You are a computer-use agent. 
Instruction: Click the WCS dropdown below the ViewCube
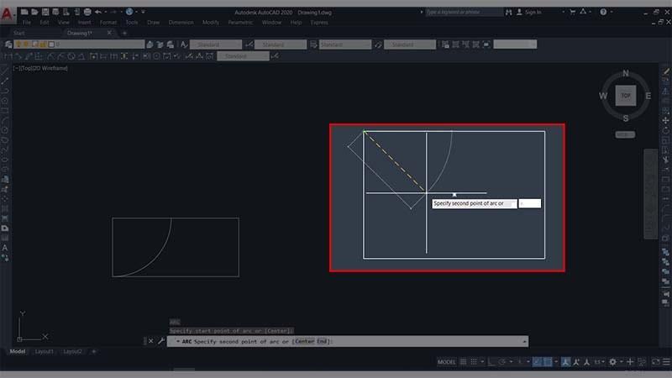click(x=625, y=134)
